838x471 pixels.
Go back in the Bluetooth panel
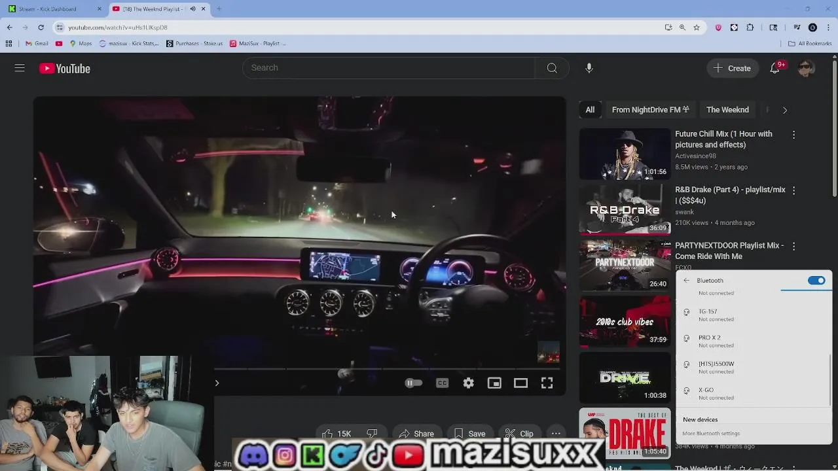pos(686,281)
